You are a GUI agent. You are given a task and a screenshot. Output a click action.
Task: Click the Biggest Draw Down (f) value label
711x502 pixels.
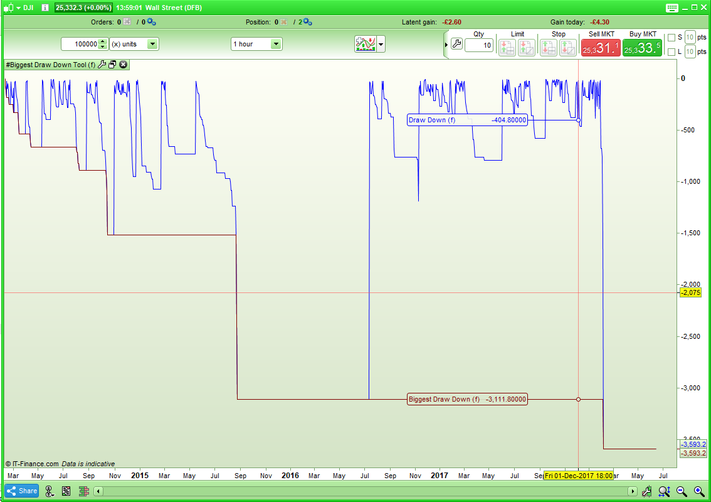click(468, 400)
